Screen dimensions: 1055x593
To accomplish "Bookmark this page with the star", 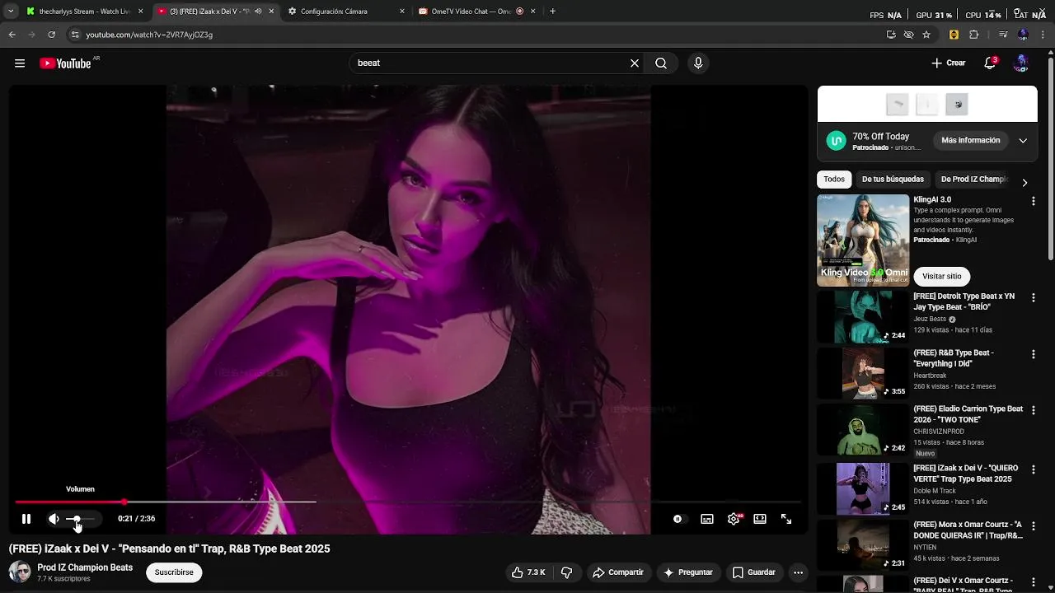I will 926,35.
